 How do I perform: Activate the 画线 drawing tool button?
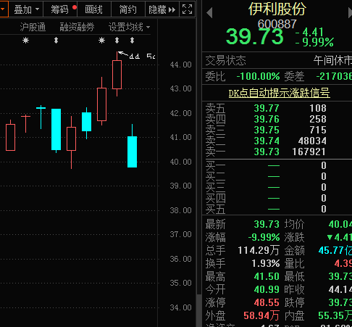click(94, 9)
